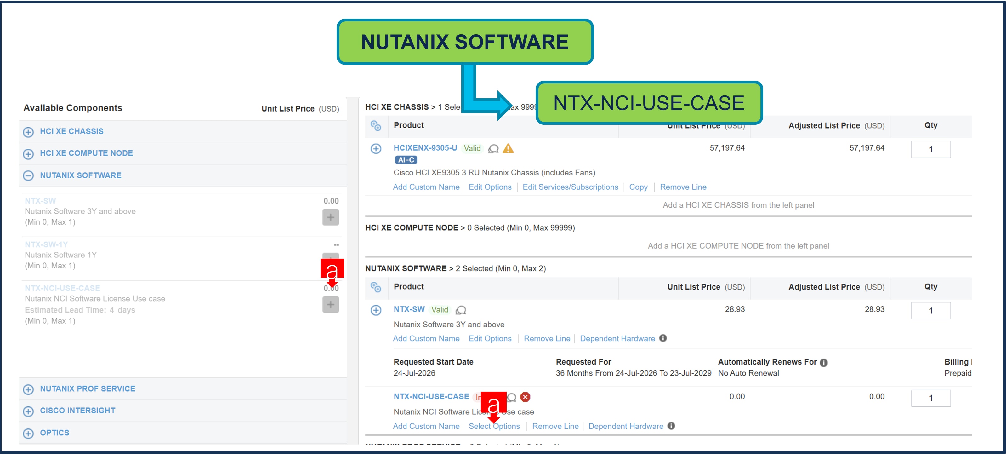The image size is (1006, 454).
Task: Open Dependent Hardware for NTX-NCI-USE-CASE
Action: point(626,426)
